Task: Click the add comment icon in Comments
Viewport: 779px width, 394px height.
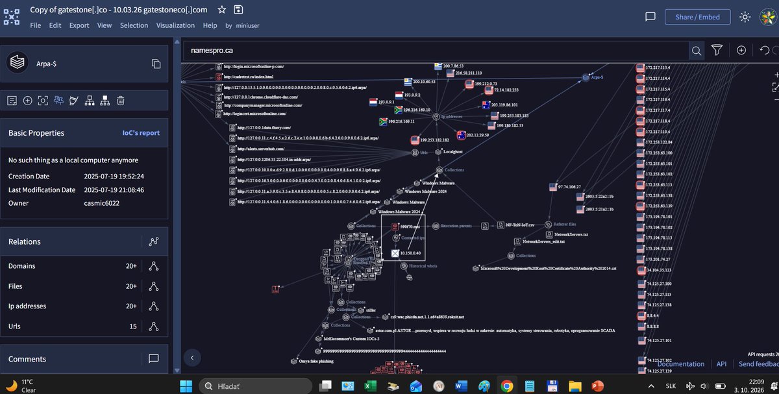Action: [154, 359]
